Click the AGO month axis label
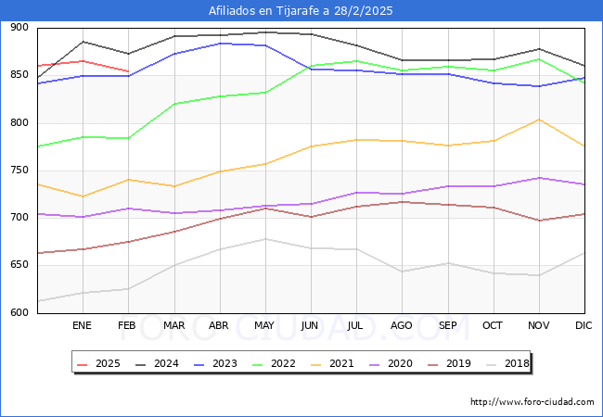The height and width of the screenshot is (417, 603). 402,325
